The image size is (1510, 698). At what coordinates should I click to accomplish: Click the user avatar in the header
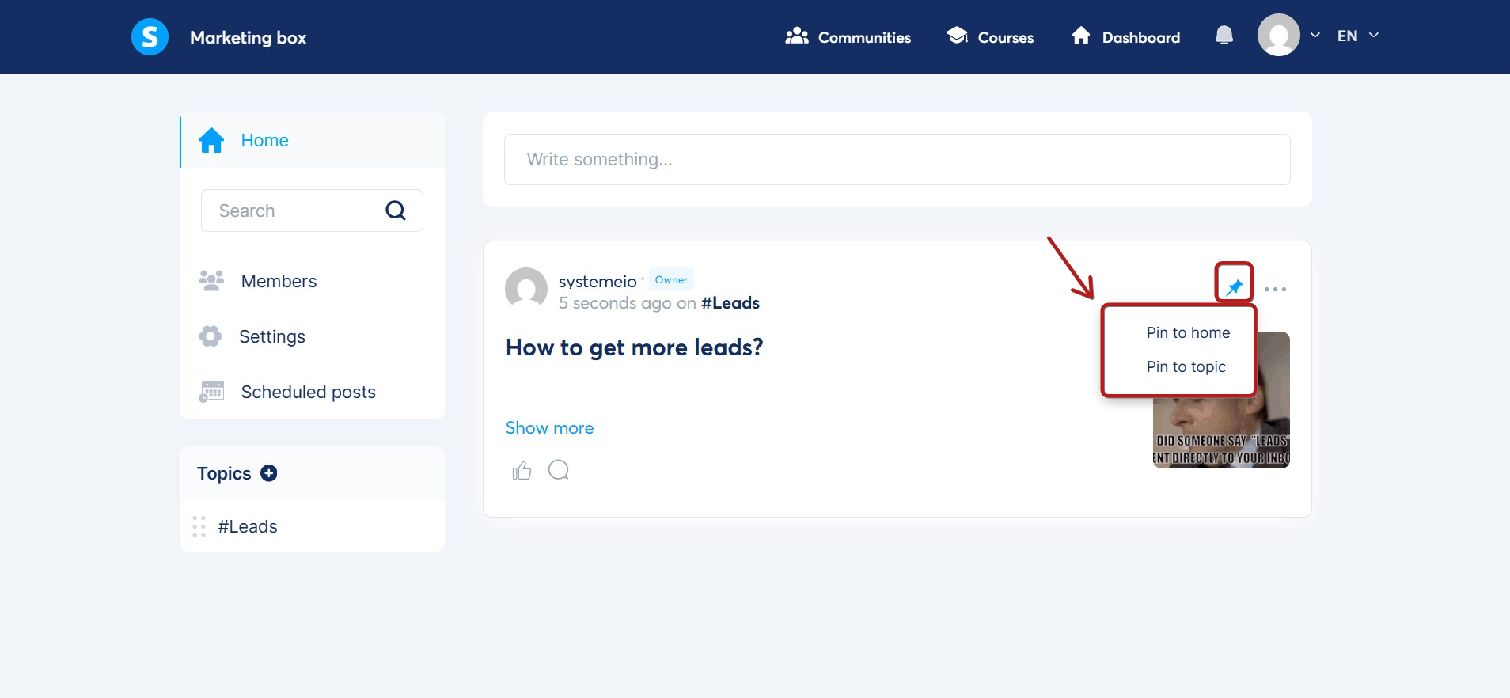[x=1278, y=36]
